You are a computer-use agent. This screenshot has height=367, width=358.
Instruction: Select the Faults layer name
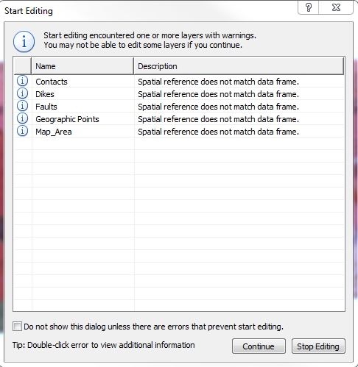46,107
